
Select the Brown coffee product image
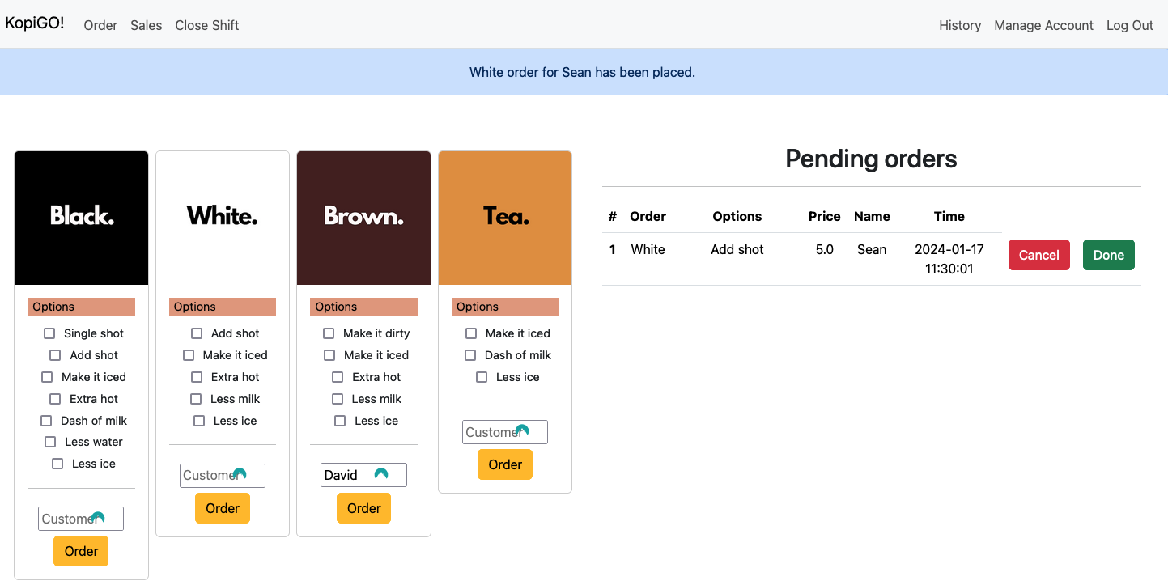[363, 218]
